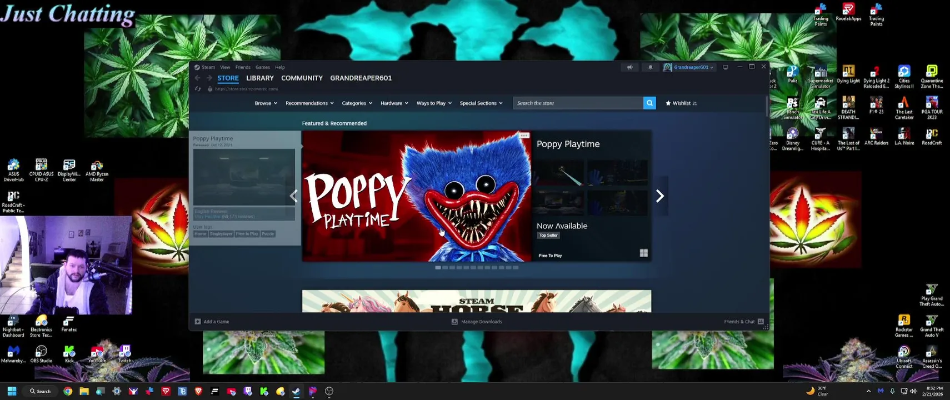
Task: Show next featured game with right arrow
Action: pyautogui.click(x=659, y=196)
